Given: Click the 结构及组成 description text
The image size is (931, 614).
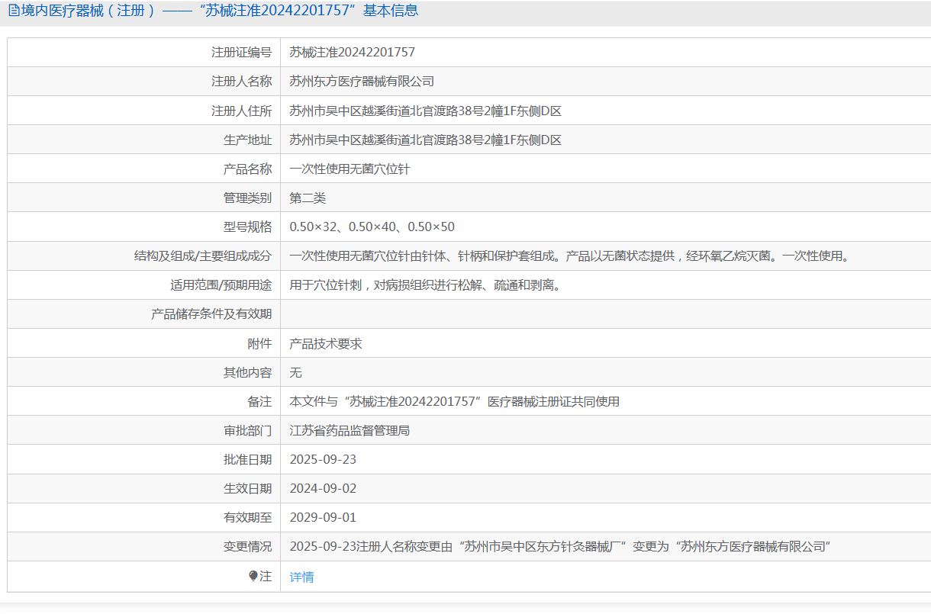Looking at the screenshot, I should (569, 256).
